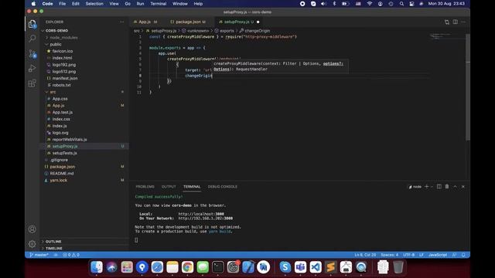Click the Open Changes icon in the editor toolbar

pyautogui.click(x=447, y=22)
